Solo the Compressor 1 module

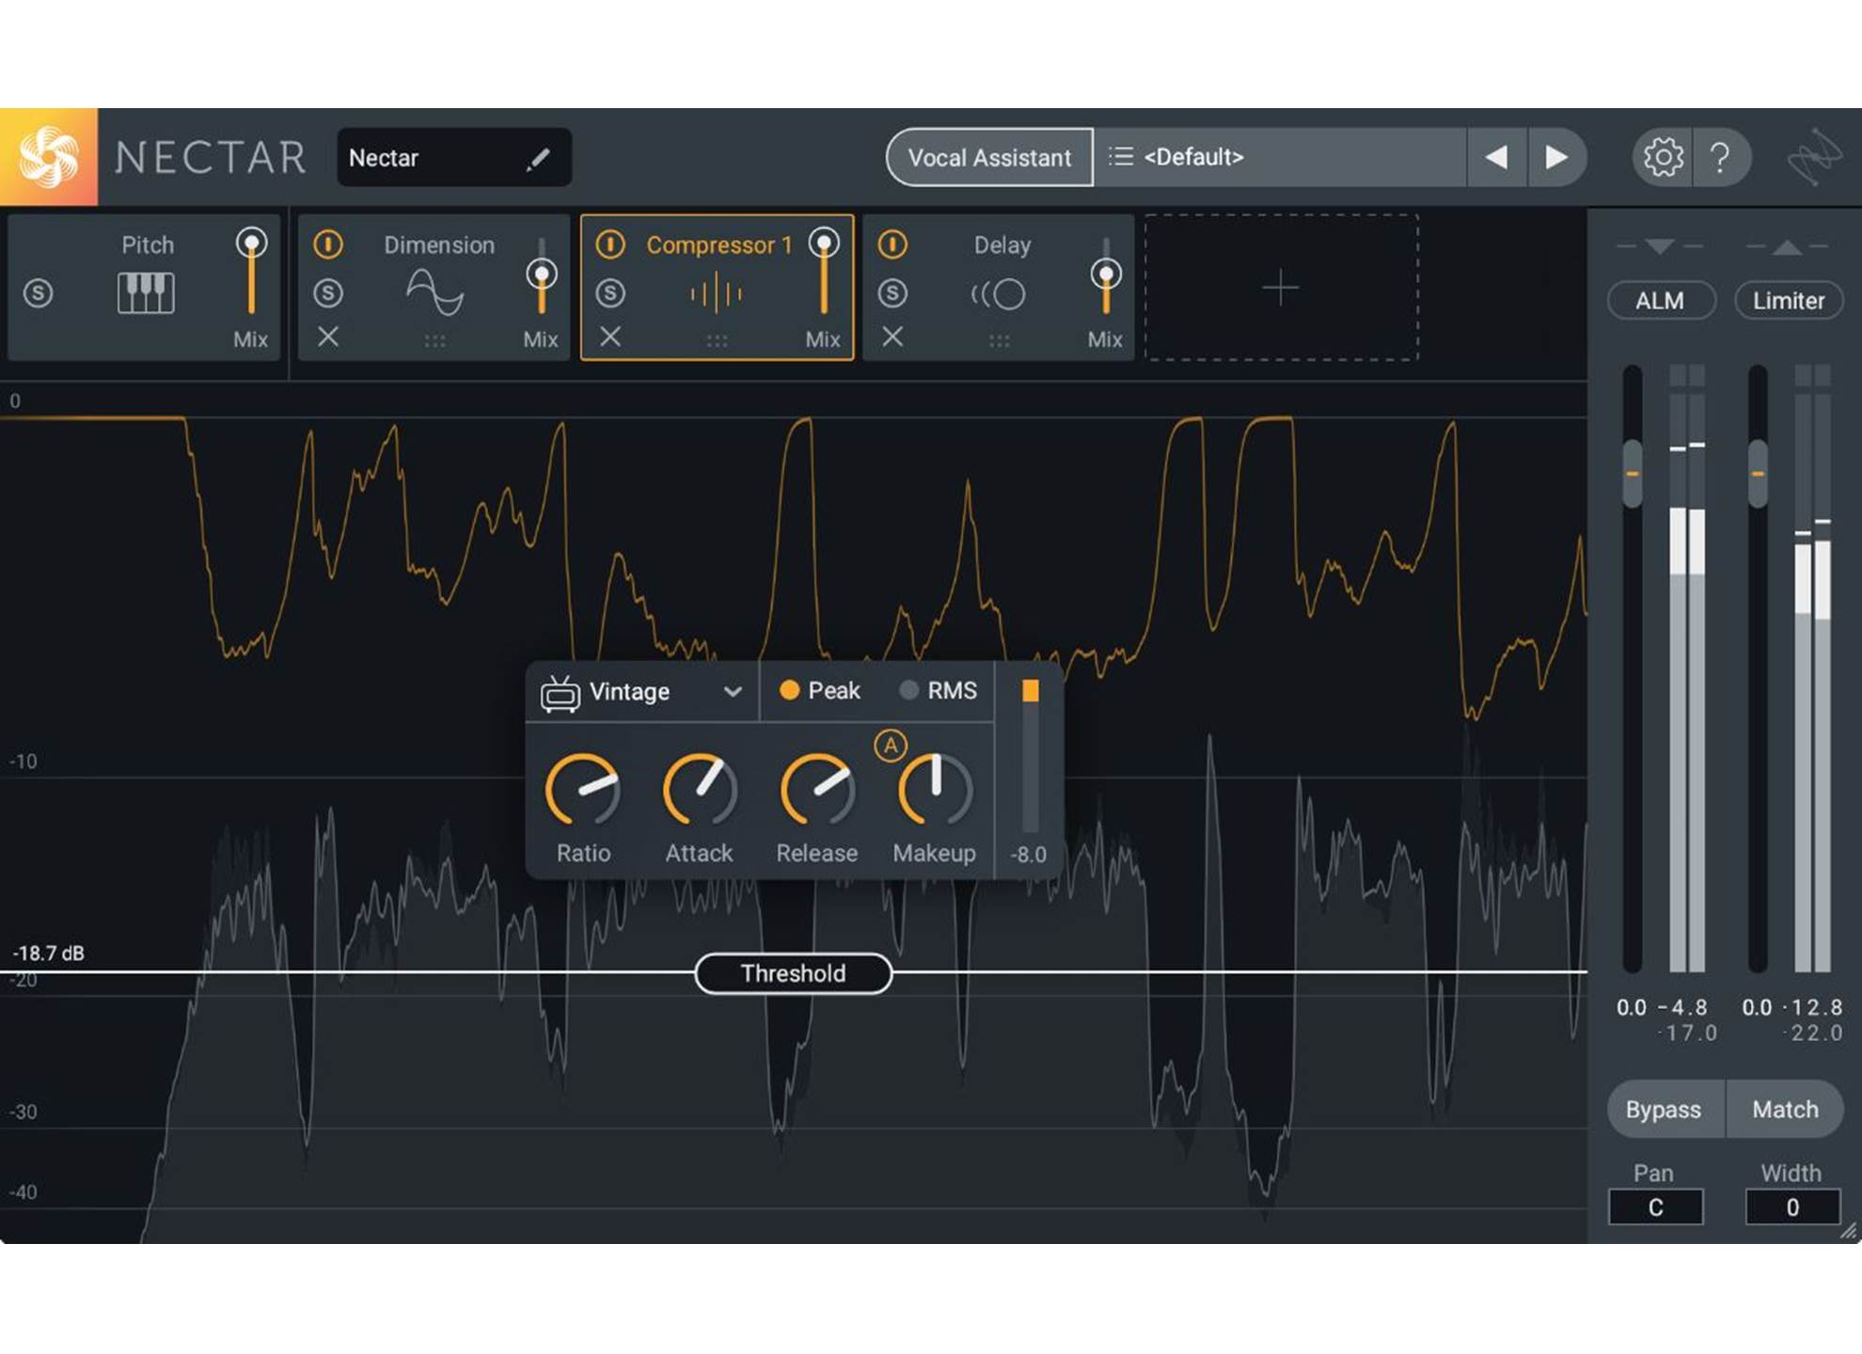(x=610, y=293)
